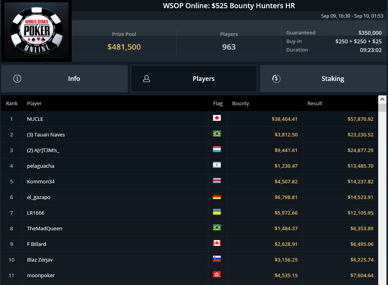
Task: Select the Players tab
Action: click(x=194, y=79)
